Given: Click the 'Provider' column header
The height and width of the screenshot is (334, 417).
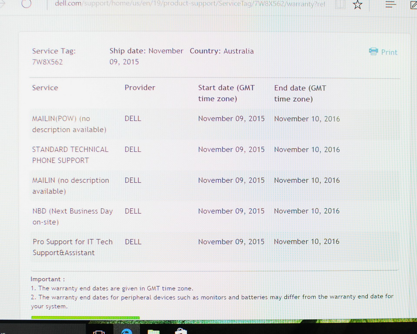Looking at the screenshot, I should click(x=140, y=87).
